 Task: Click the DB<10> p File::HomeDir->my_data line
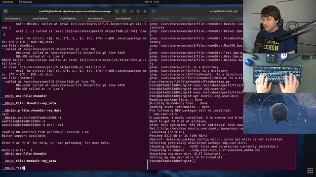tap(32, 111)
